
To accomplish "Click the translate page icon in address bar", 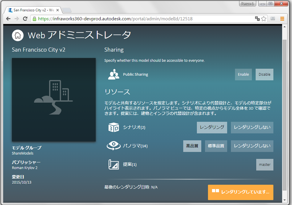I will click(x=257, y=19).
